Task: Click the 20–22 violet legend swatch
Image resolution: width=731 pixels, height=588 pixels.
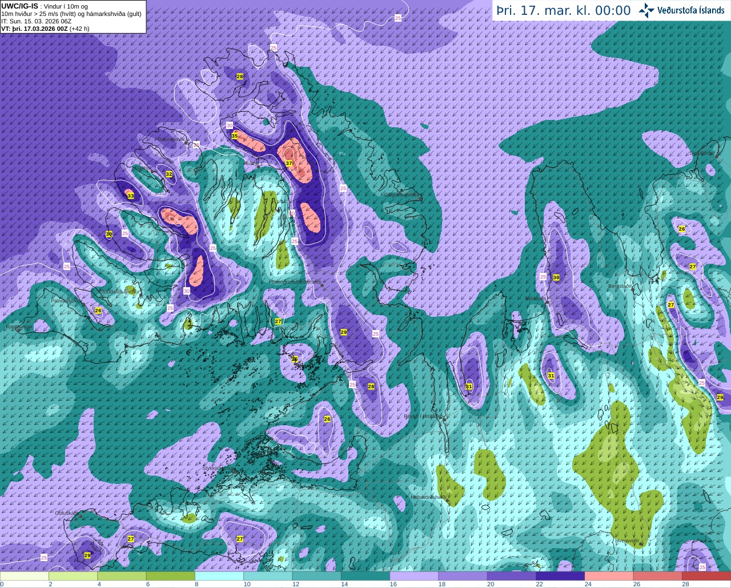Action: [x=512, y=576]
